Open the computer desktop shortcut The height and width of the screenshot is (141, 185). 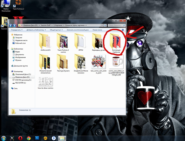pyautogui.click(x=6, y=6)
